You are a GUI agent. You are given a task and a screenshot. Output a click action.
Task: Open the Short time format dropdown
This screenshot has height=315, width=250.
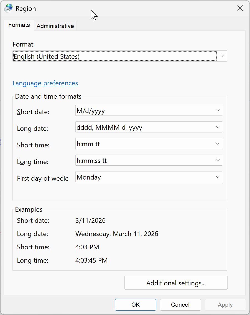click(149, 144)
